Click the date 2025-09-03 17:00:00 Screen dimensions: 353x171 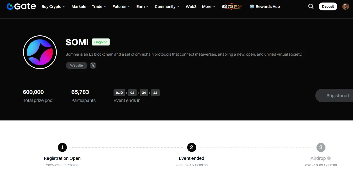(x=62, y=165)
